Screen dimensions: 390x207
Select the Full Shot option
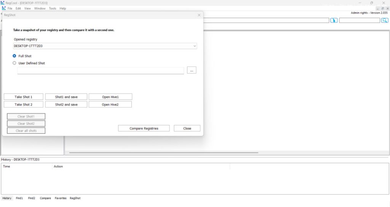tap(14, 56)
